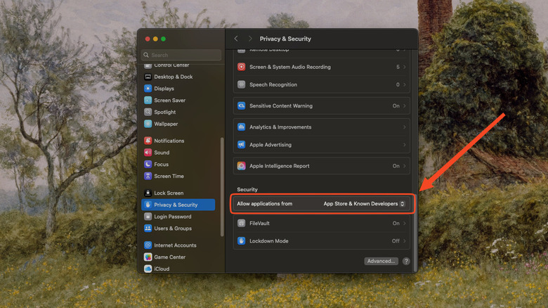Click the sidebar Search field
The image size is (548, 308).
[x=182, y=55]
